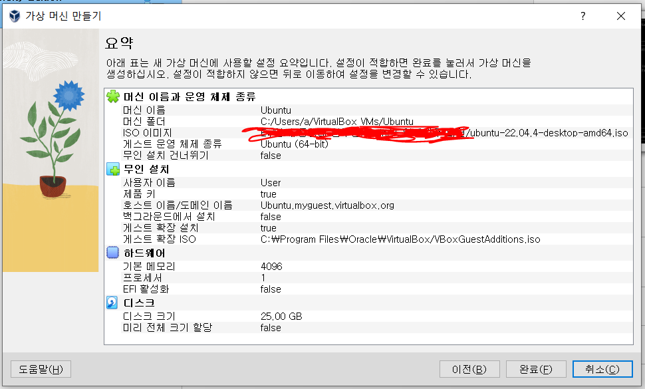The image size is (645, 389).
Task: Click the 게스트 운영 체제 종류 label
Action: [172, 144]
